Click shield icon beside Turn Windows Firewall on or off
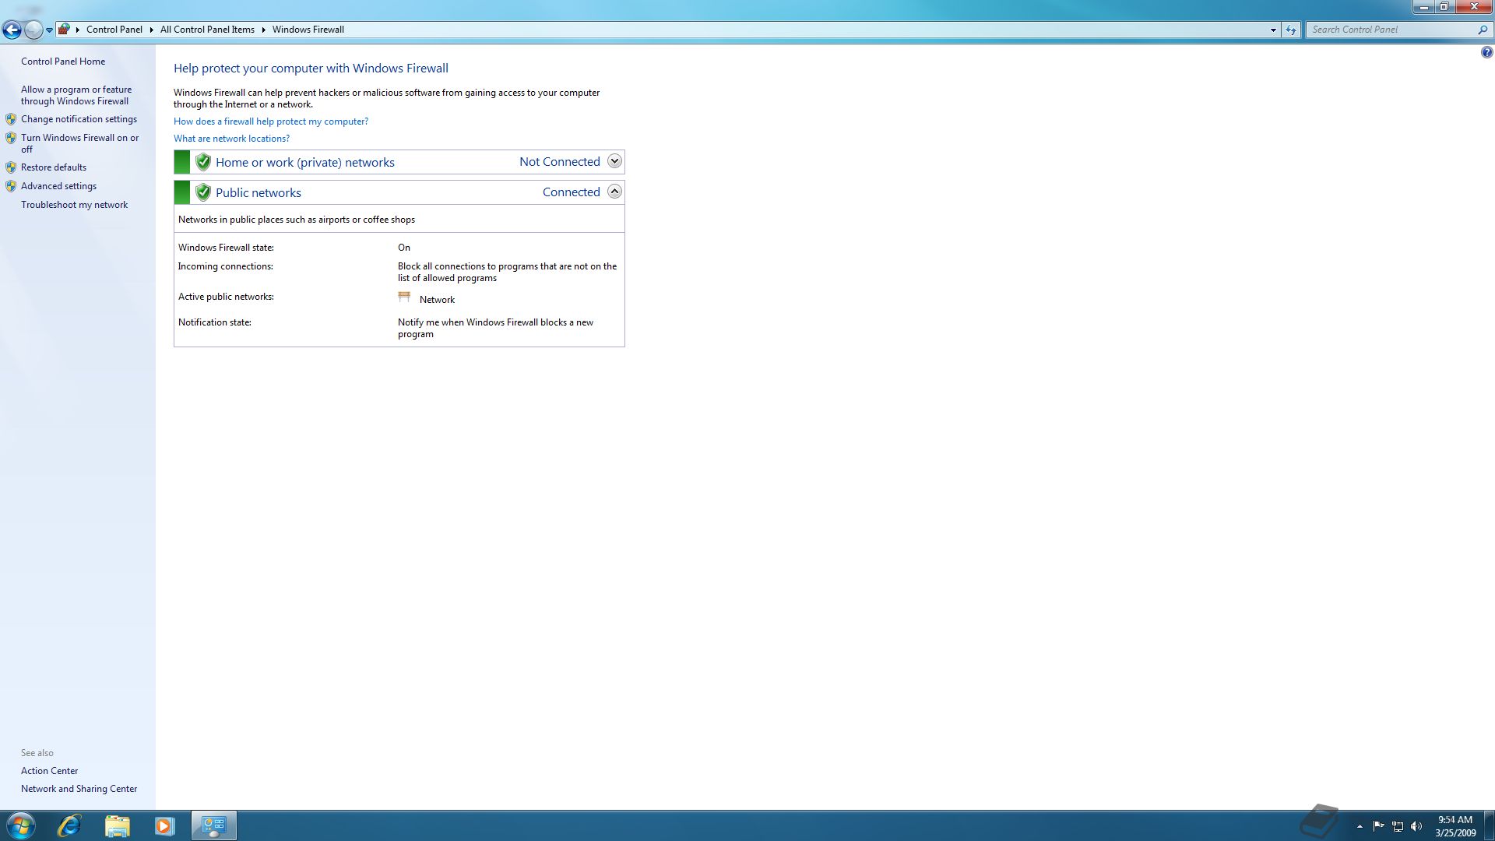 (x=11, y=138)
